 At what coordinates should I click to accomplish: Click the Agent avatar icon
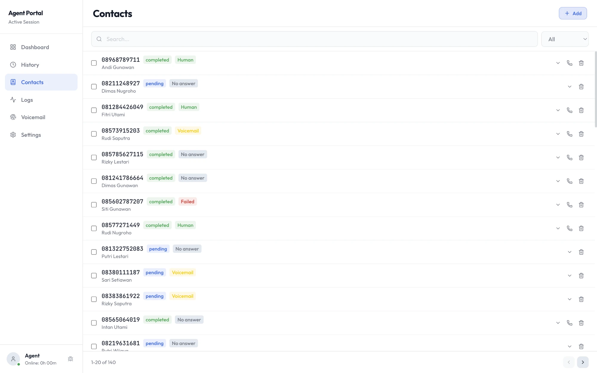[x=13, y=359]
